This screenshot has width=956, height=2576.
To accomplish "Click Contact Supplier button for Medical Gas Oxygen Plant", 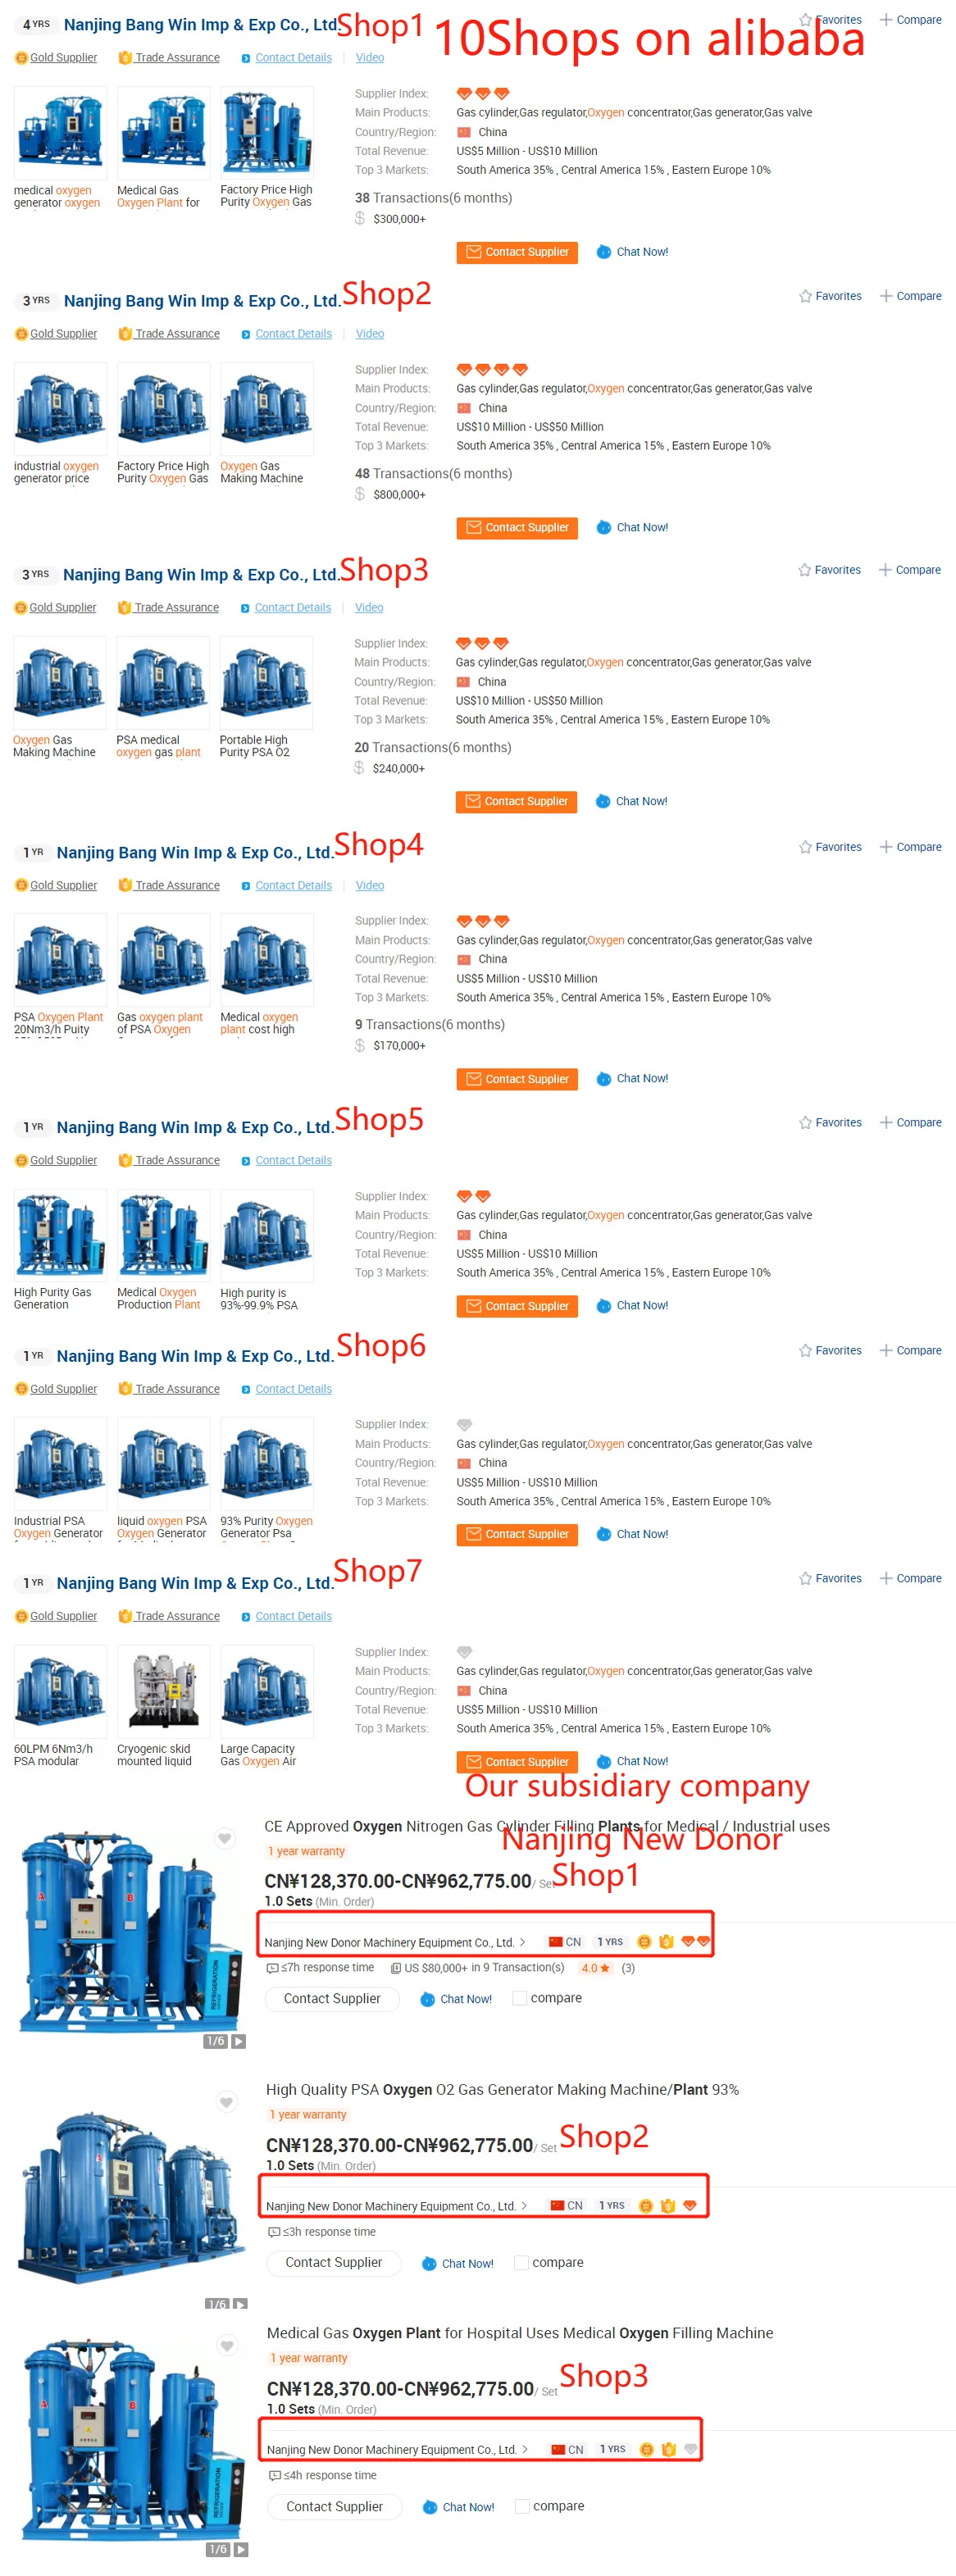I will point(334,2507).
